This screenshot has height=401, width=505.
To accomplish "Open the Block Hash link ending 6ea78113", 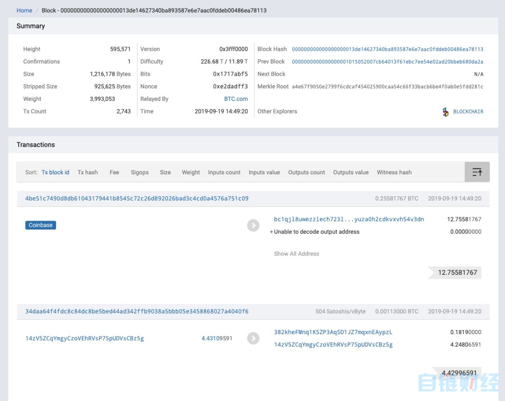I will coord(388,49).
